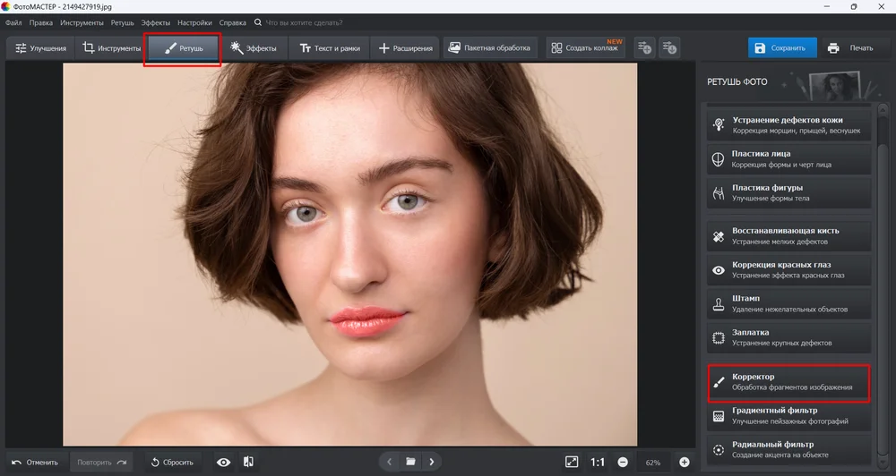The width and height of the screenshot is (896, 476).
Task: Switch to the Улучшения tab
Action: tap(40, 48)
